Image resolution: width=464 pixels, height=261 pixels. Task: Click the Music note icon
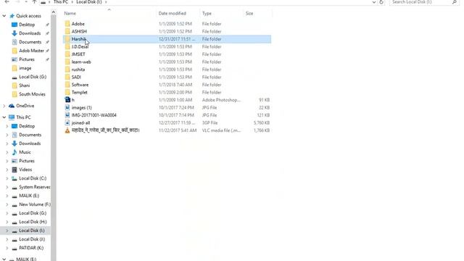(x=14, y=152)
